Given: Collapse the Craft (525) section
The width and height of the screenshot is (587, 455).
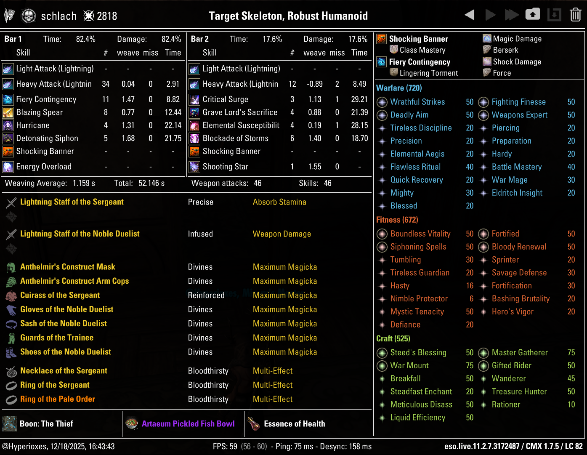Looking at the screenshot, I should 393,338.
